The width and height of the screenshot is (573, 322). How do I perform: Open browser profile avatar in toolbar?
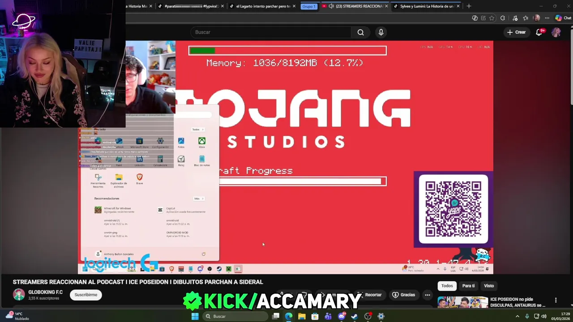pyautogui.click(x=537, y=18)
